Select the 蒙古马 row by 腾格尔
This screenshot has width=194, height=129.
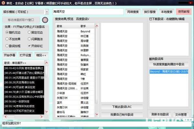click(x=75, y=112)
